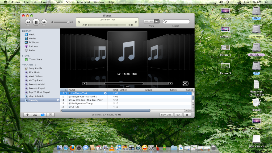Screen dimensions: 272x153
Task: Open the Movies library
Action: click(32, 38)
